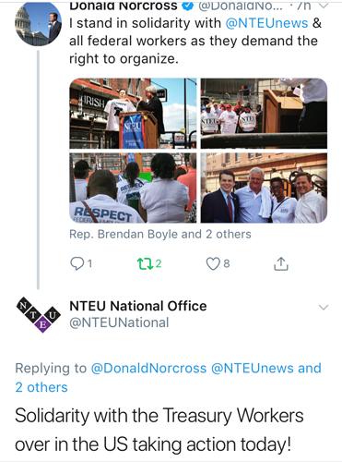This screenshot has height=462, width=342.
Task: Open @DonaldNorcross link in Replying to
Action: (x=148, y=368)
